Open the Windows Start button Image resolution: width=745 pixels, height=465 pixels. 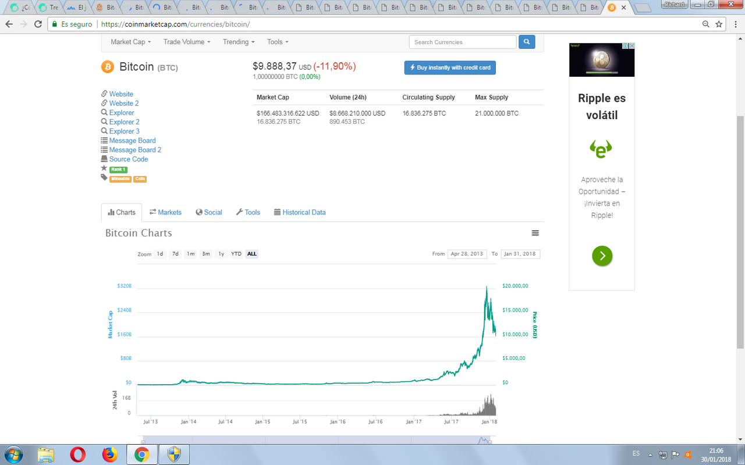[x=13, y=454]
